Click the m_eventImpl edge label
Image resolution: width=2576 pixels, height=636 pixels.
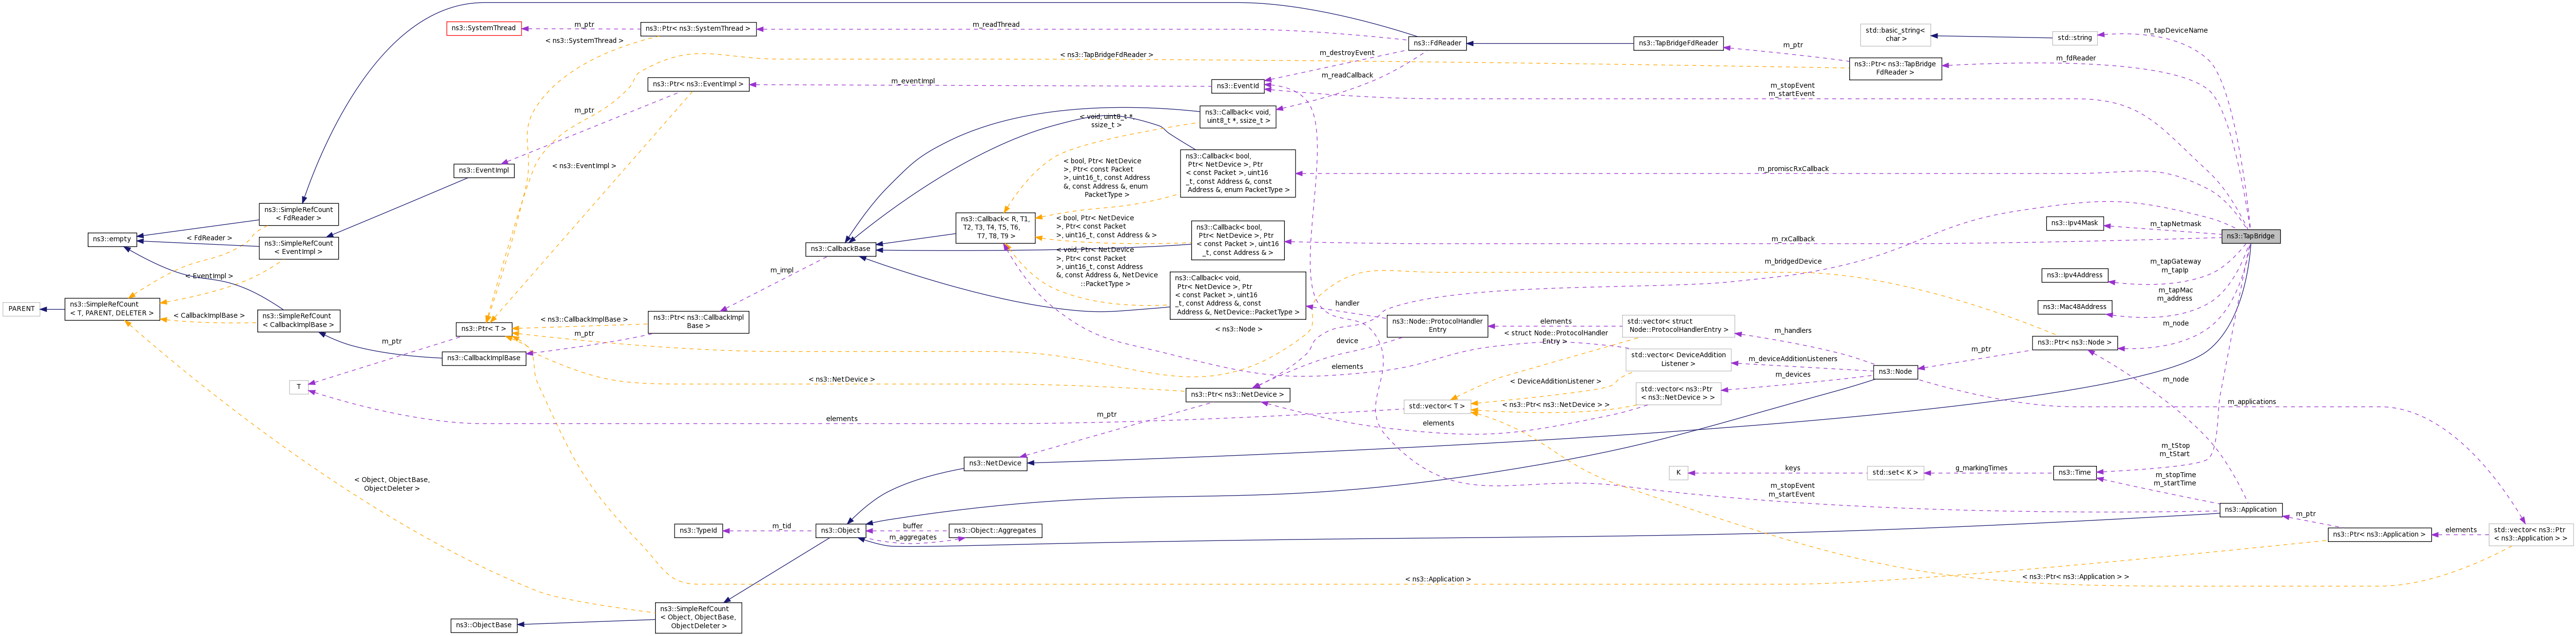tap(913, 81)
